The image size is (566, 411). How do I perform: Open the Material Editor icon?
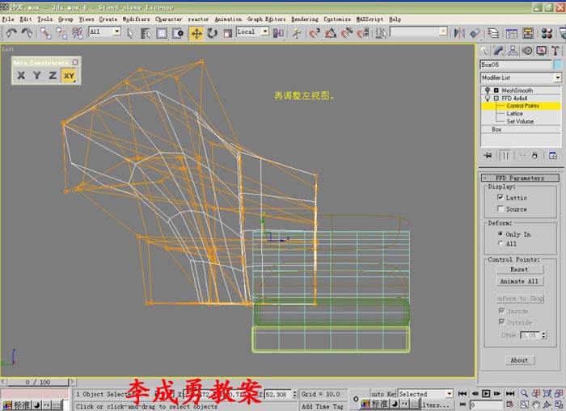tap(547, 34)
